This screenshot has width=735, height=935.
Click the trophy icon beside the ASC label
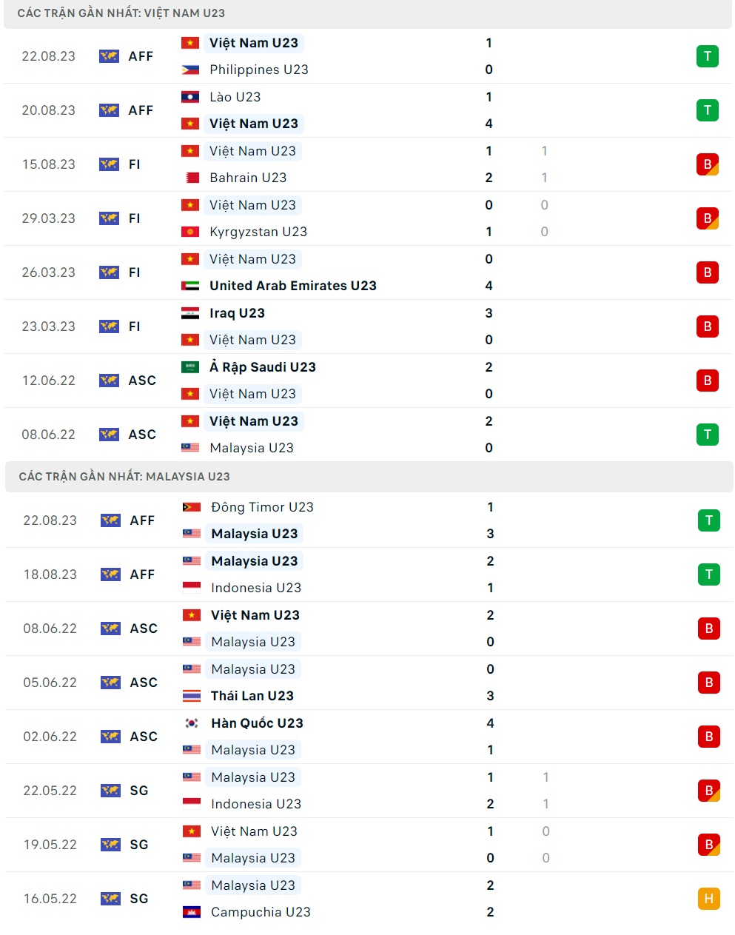[109, 381]
